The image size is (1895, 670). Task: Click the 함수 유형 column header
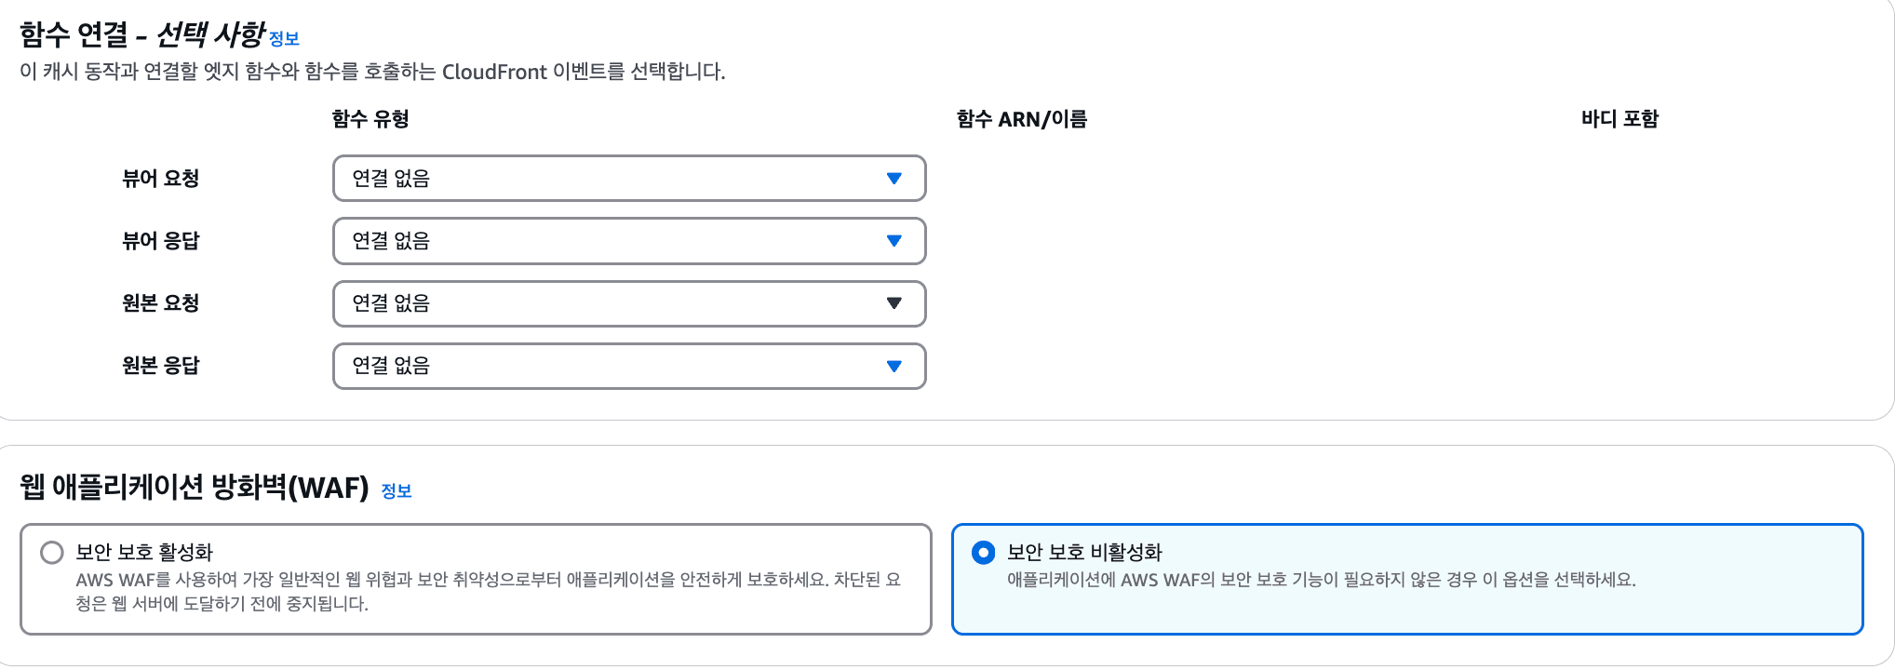tap(370, 119)
